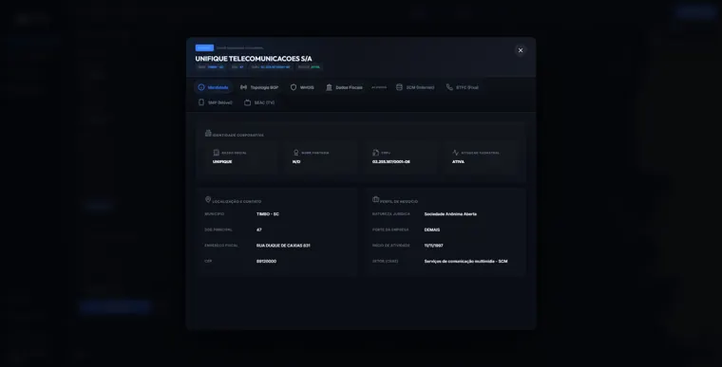Click the Situação Cadastral value ATIVA
Screen dimensions: 722x367
(x=458, y=162)
